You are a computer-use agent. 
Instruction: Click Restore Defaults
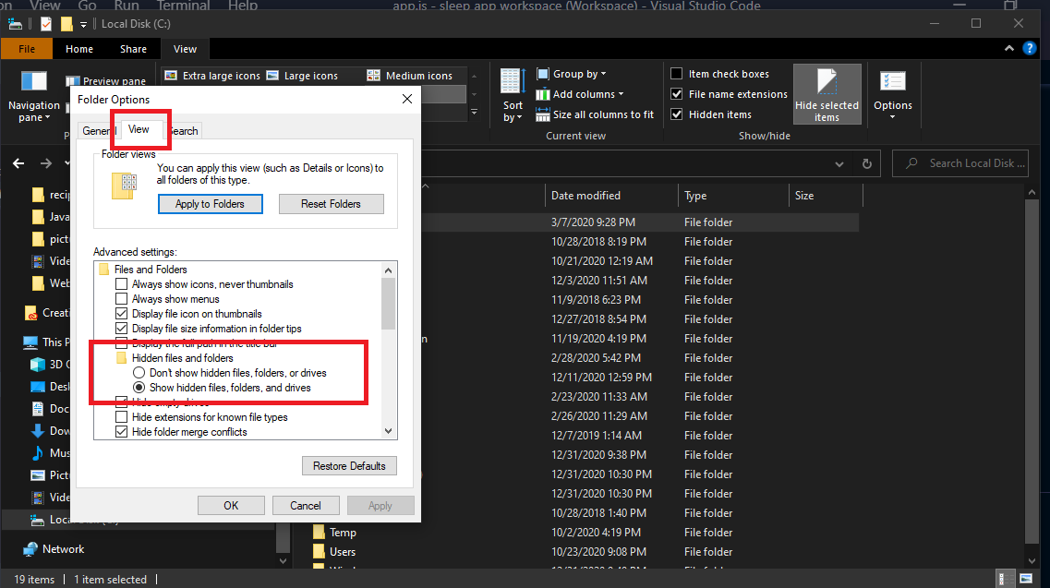click(x=349, y=465)
